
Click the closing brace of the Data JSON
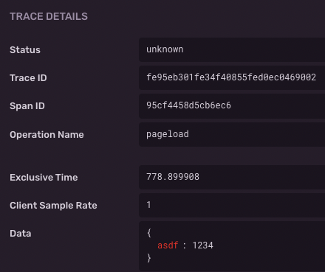pos(149,258)
